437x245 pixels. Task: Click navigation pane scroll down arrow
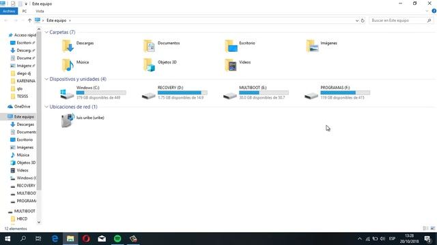39,222
